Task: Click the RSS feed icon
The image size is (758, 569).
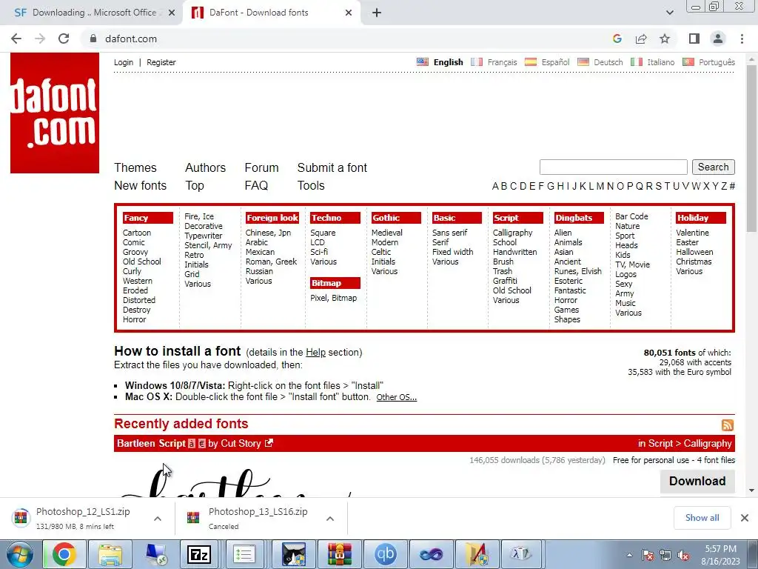Action: pos(728,425)
